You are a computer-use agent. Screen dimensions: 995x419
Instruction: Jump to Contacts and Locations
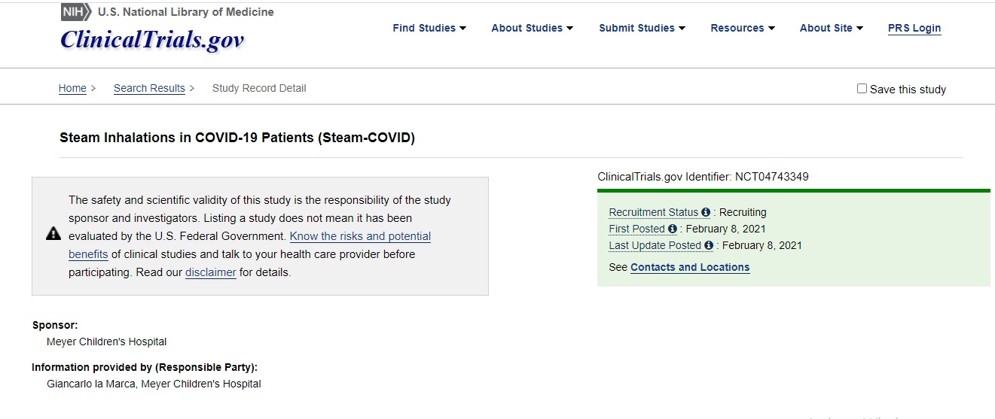[690, 267]
